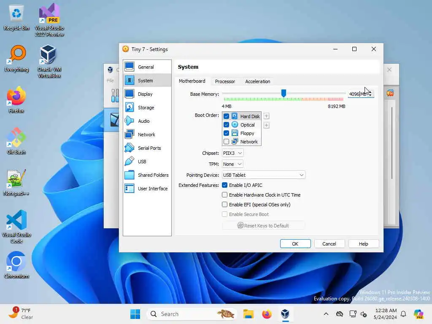Open the User Interface category icon
The image size is (432, 324).
pyautogui.click(x=129, y=189)
